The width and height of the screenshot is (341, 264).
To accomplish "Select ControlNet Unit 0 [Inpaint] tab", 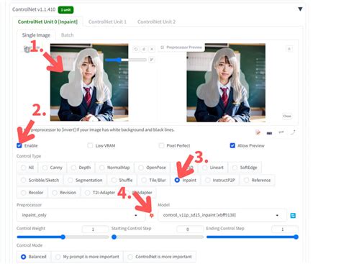I will click(47, 22).
